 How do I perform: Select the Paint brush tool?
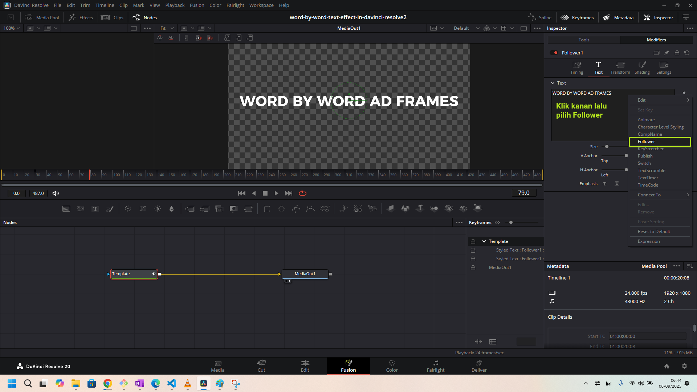click(110, 209)
